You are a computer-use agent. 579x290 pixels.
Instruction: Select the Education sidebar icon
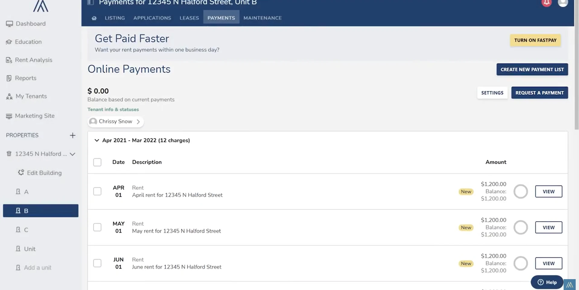pyautogui.click(x=9, y=42)
